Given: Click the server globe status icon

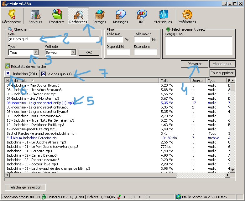Looking at the screenshot, I should click(x=178, y=197).
